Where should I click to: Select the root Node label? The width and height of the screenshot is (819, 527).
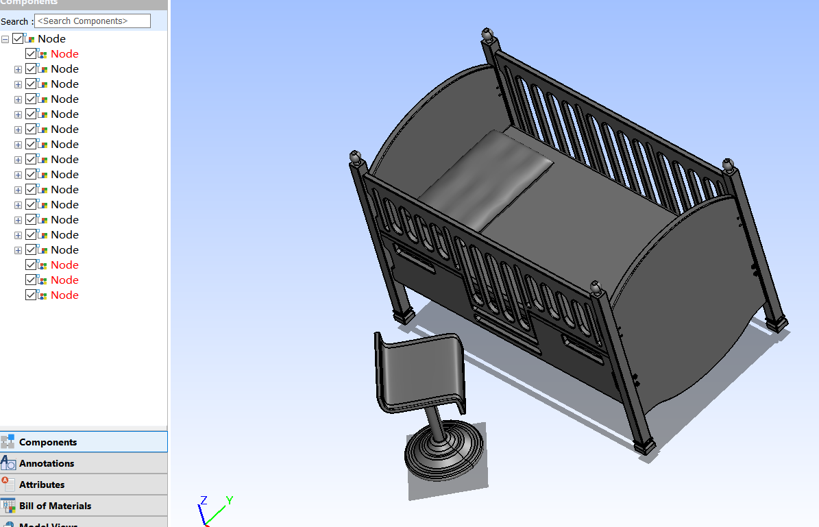[51, 39]
